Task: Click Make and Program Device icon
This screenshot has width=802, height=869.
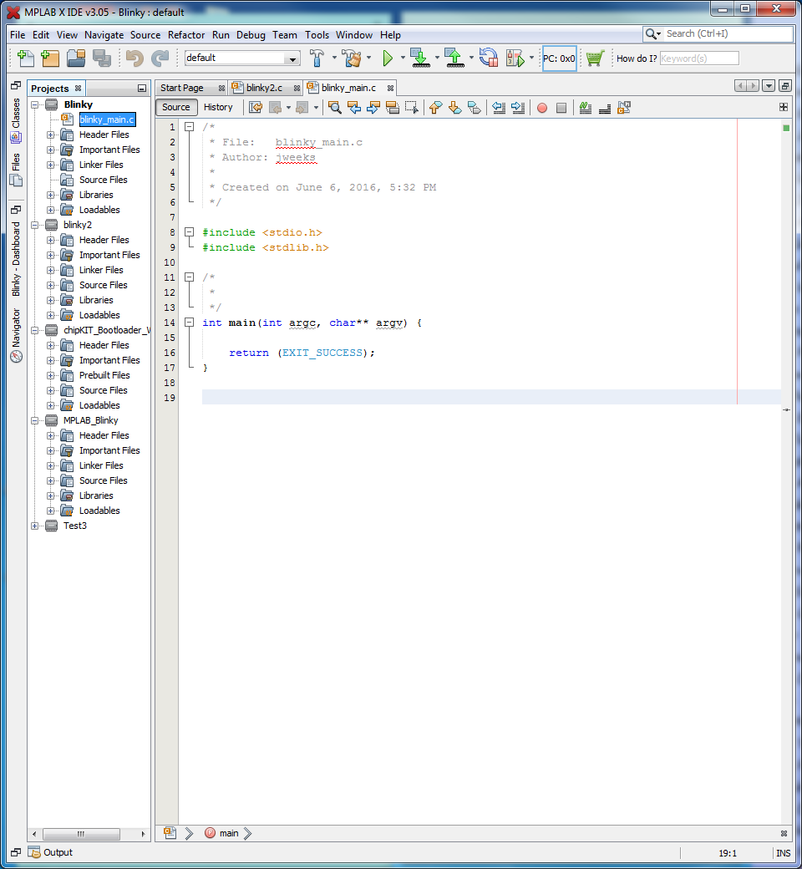Action: [421, 58]
